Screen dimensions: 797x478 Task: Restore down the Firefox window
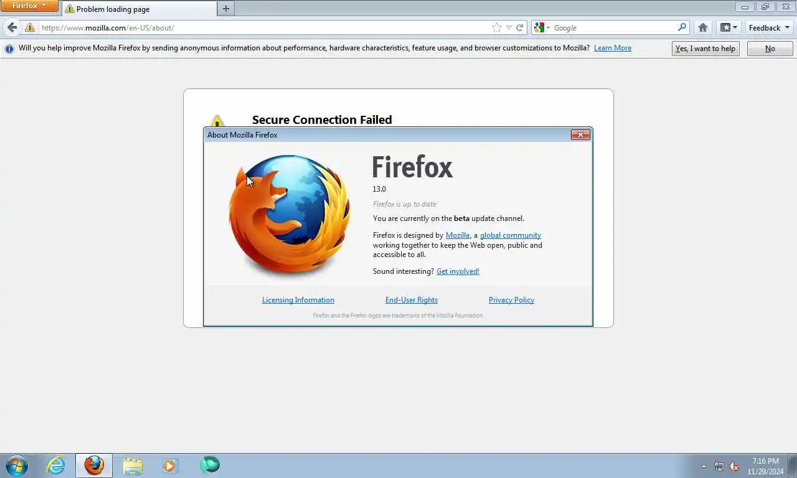(765, 6)
